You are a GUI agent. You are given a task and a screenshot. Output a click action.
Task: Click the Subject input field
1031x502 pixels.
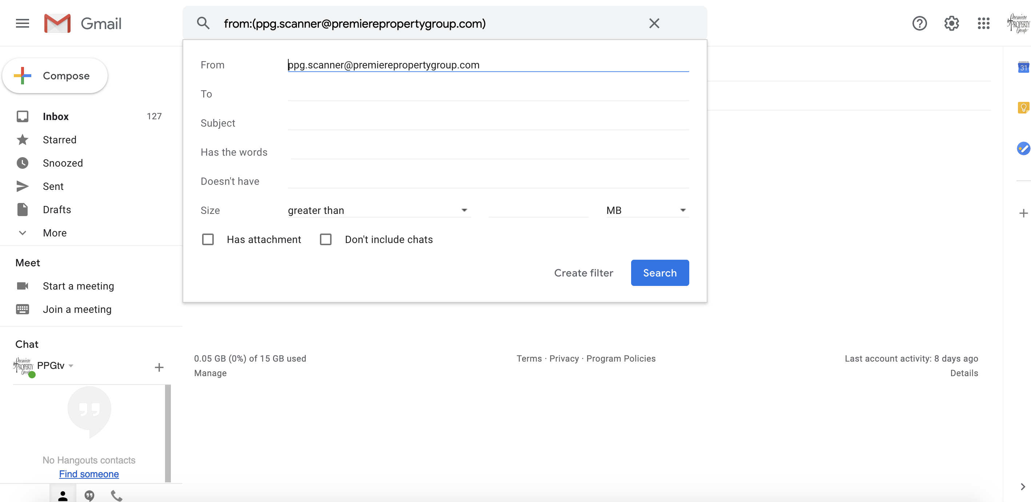[x=488, y=123]
